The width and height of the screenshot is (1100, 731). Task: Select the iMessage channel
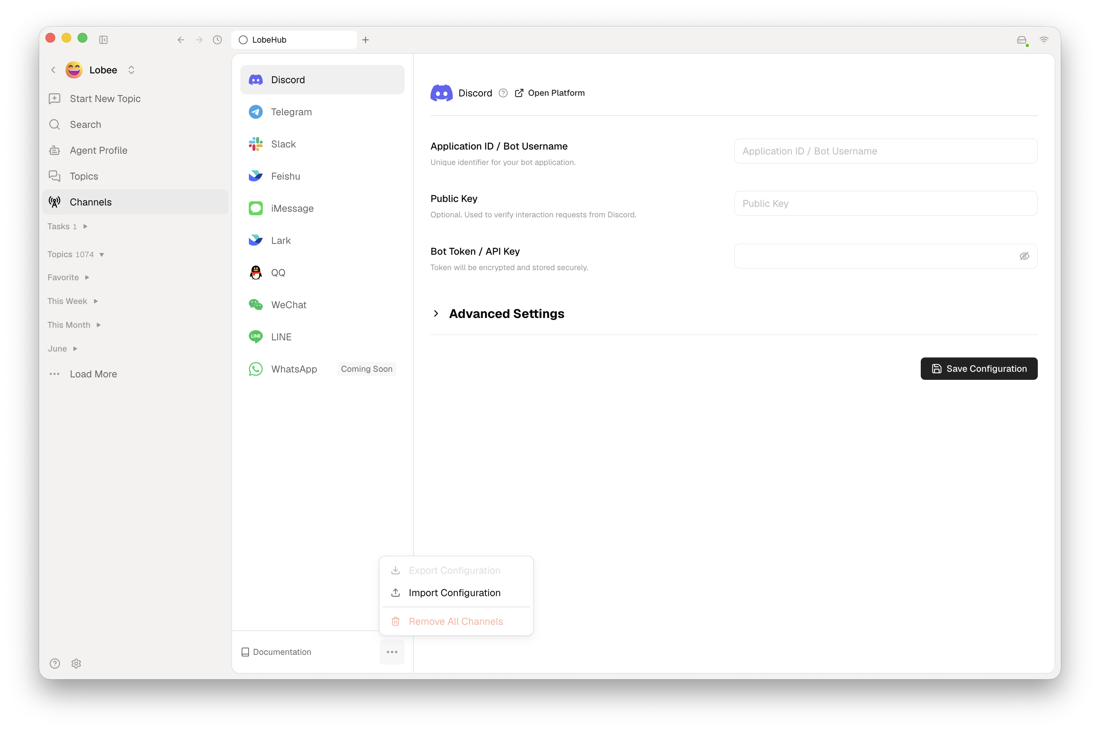point(322,208)
